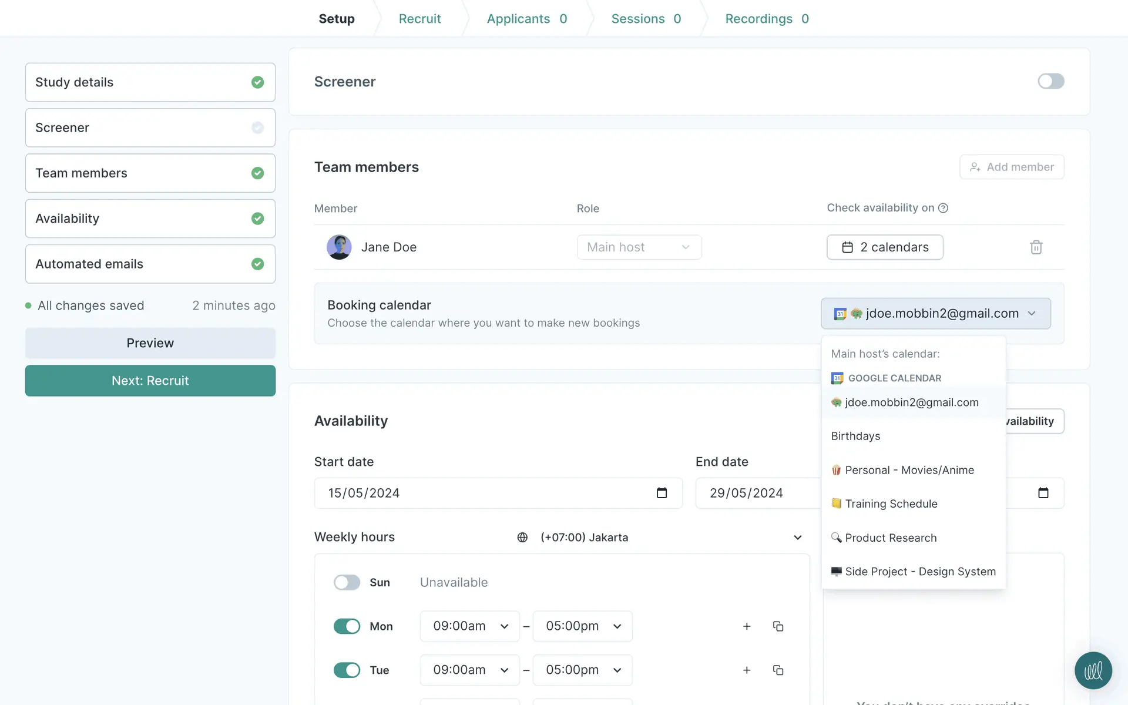Copy Monday hours using the duplicate icon

tap(778, 626)
